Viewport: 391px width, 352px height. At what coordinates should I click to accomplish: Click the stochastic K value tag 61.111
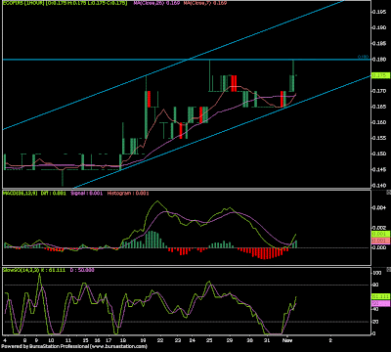[380, 296]
